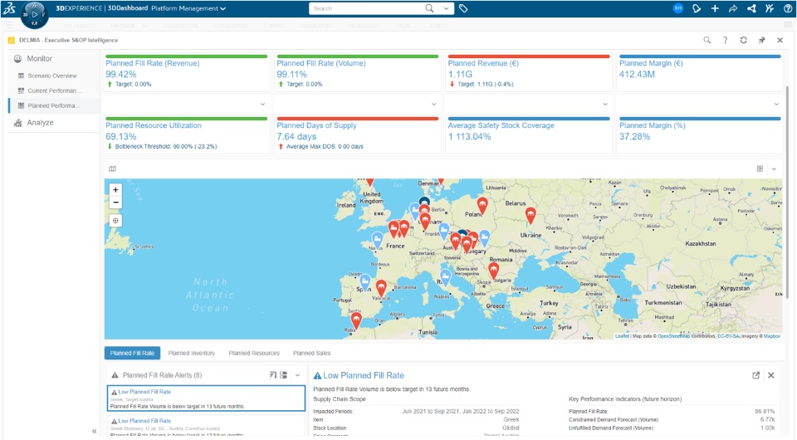797x440 pixels.
Task: Expand chevron under Planned Fill Rate (Revenue) card
Action: (263, 104)
